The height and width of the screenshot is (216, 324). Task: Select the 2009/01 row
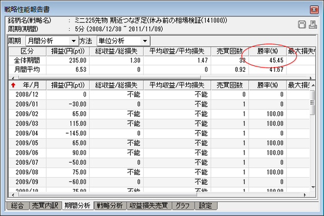[x=159, y=104]
